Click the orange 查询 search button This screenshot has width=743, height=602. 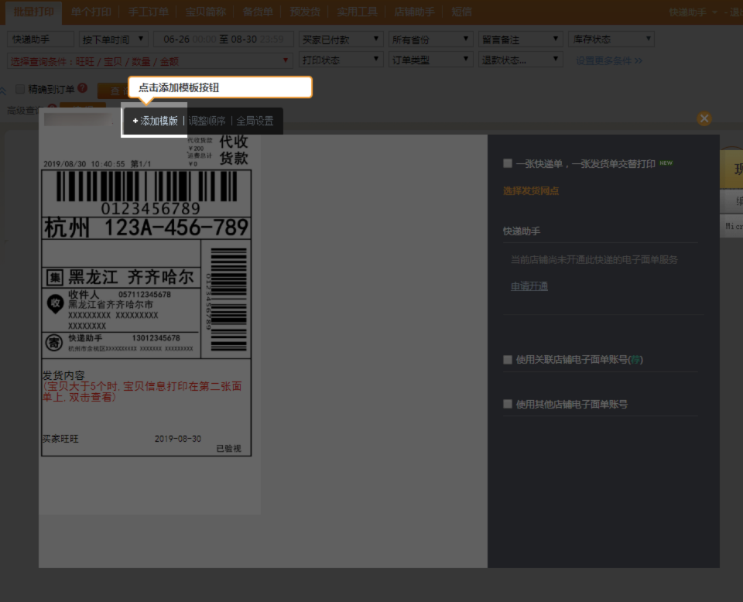(x=112, y=91)
